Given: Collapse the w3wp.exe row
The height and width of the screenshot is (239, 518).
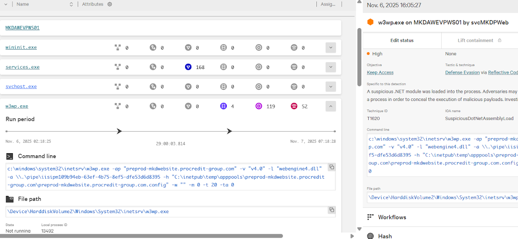Looking at the screenshot, I should [331, 106].
